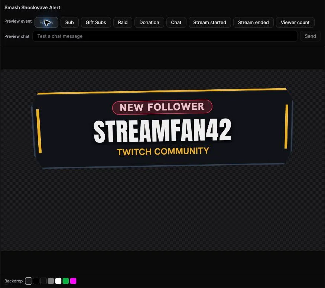The width and height of the screenshot is (325, 288).
Task: Set backdrop to white swatch
Action: click(58, 281)
